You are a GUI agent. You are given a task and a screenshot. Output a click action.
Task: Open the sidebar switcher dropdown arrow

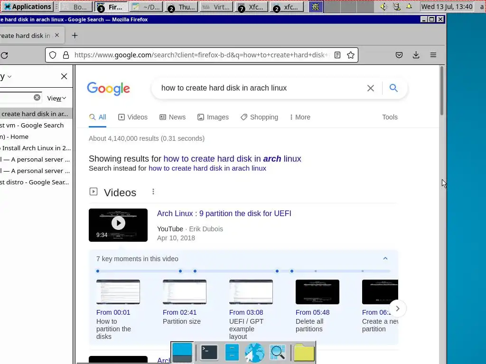click(x=9, y=76)
